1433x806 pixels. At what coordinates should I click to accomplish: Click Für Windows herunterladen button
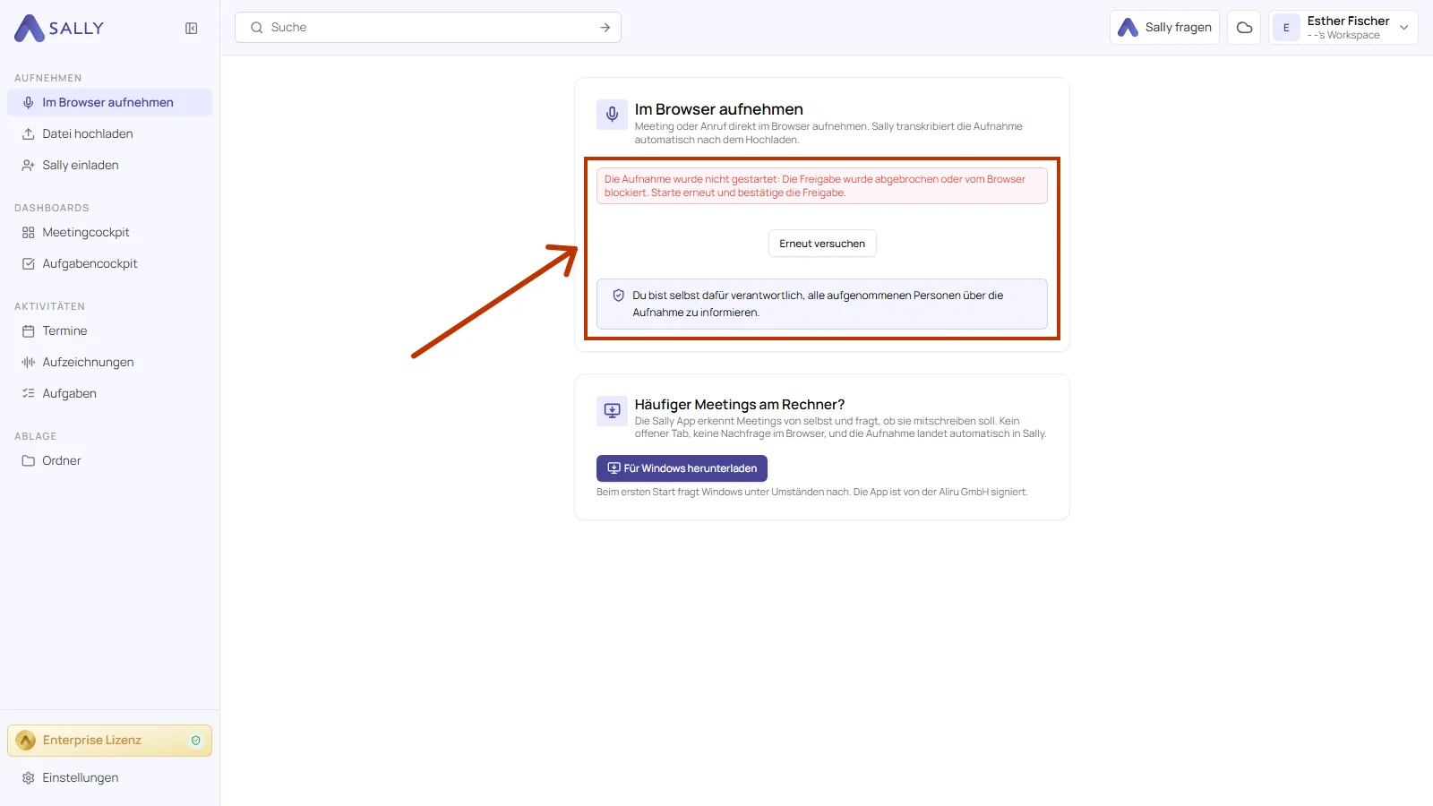point(682,468)
